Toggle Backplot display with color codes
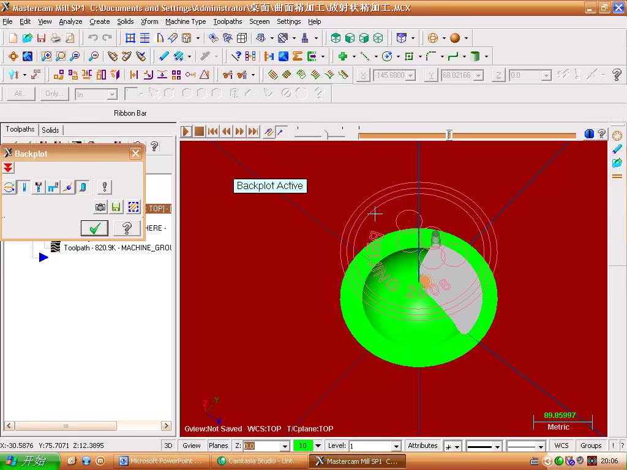This screenshot has width=627, height=470. click(9, 187)
